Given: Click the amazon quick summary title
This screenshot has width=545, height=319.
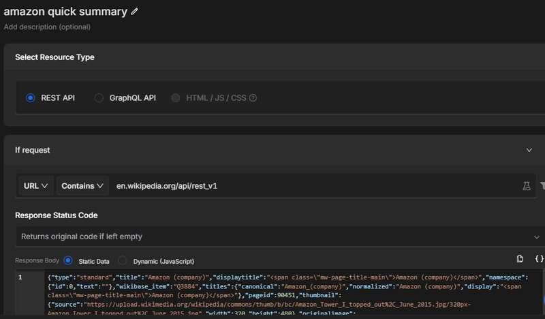Looking at the screenshot, I should point(65,12).
